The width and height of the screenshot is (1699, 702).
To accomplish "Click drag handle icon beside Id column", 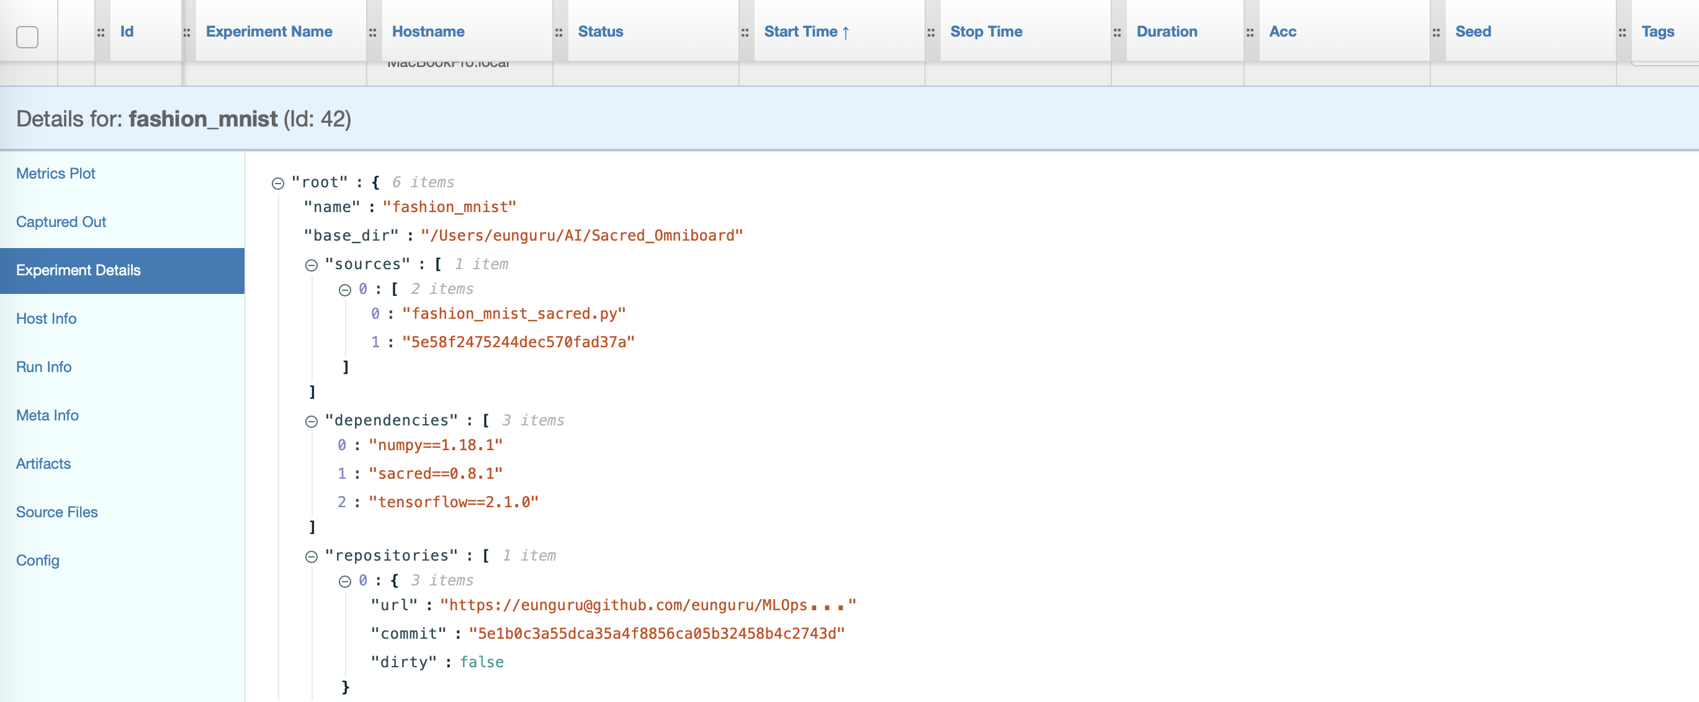I will pos(101,32).
